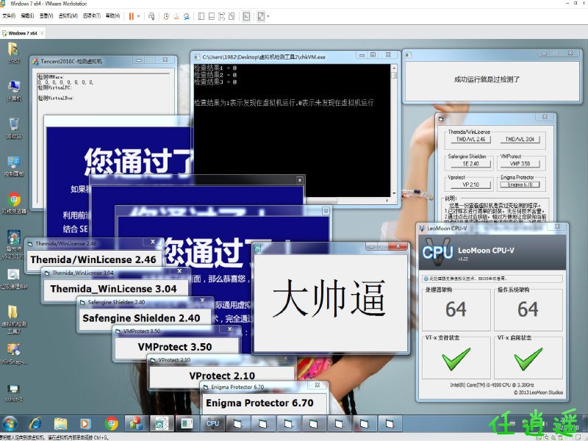Click the Safengine Shielden 2.40 label
588x441 pixels.
(141, 318)
